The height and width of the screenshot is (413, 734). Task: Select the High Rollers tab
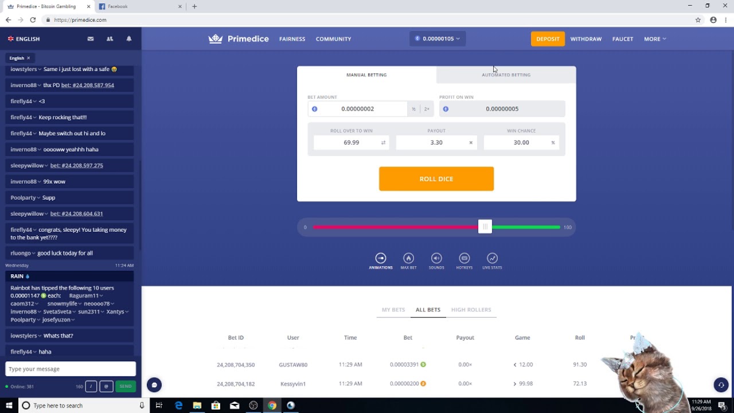tap(471, 310)
